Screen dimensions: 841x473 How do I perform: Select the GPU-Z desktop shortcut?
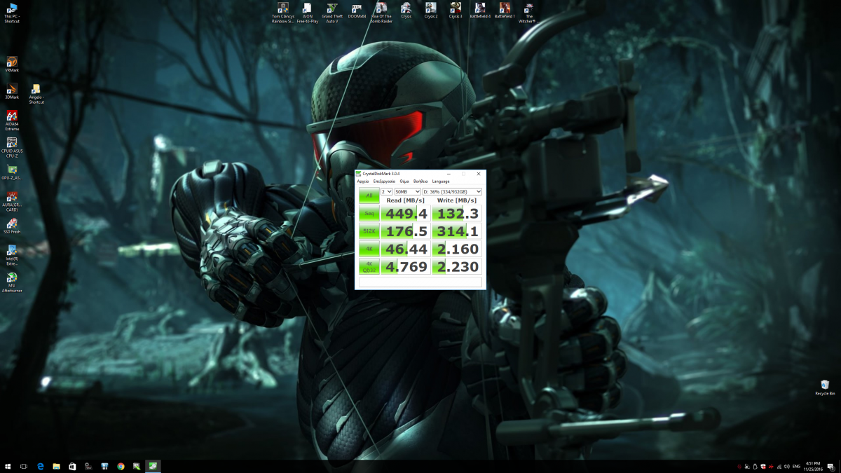(x=12, y=172)
